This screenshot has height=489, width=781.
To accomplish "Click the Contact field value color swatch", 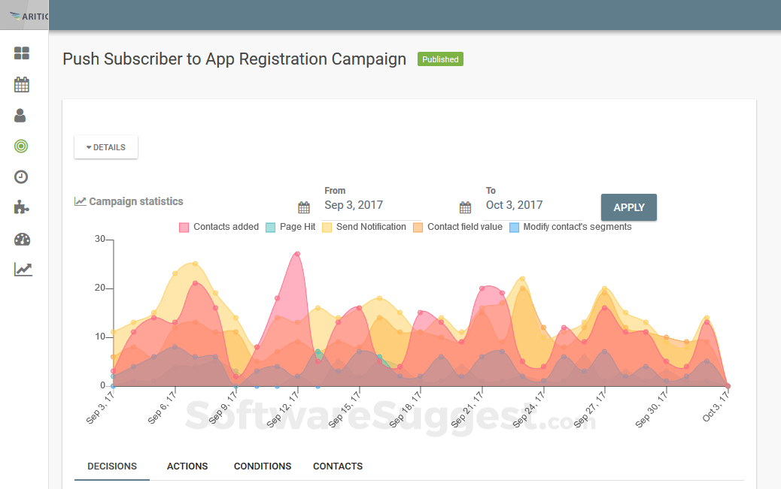I will click(418, 227).
